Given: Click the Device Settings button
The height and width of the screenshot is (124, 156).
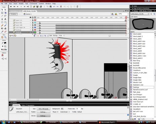Looking at the screenshot, I should [x=43, y=116].
